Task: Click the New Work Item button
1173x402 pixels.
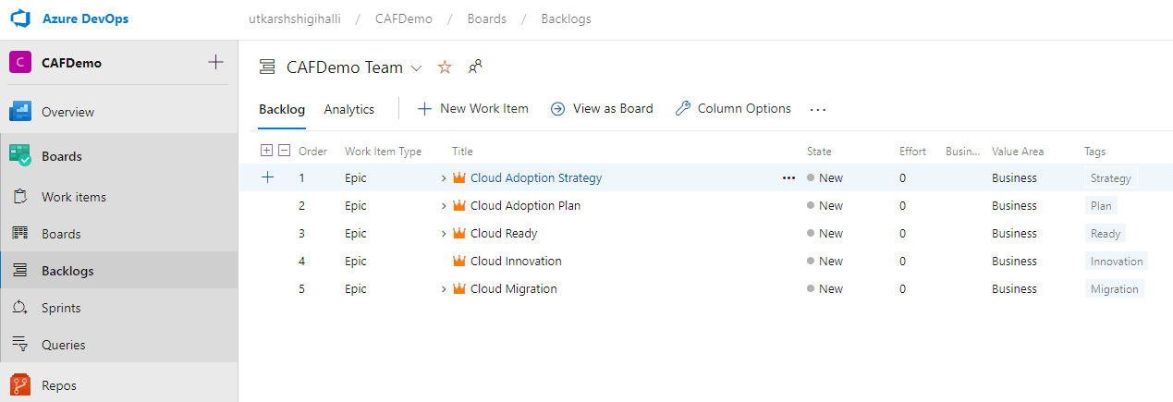Action: pos(473,108)
